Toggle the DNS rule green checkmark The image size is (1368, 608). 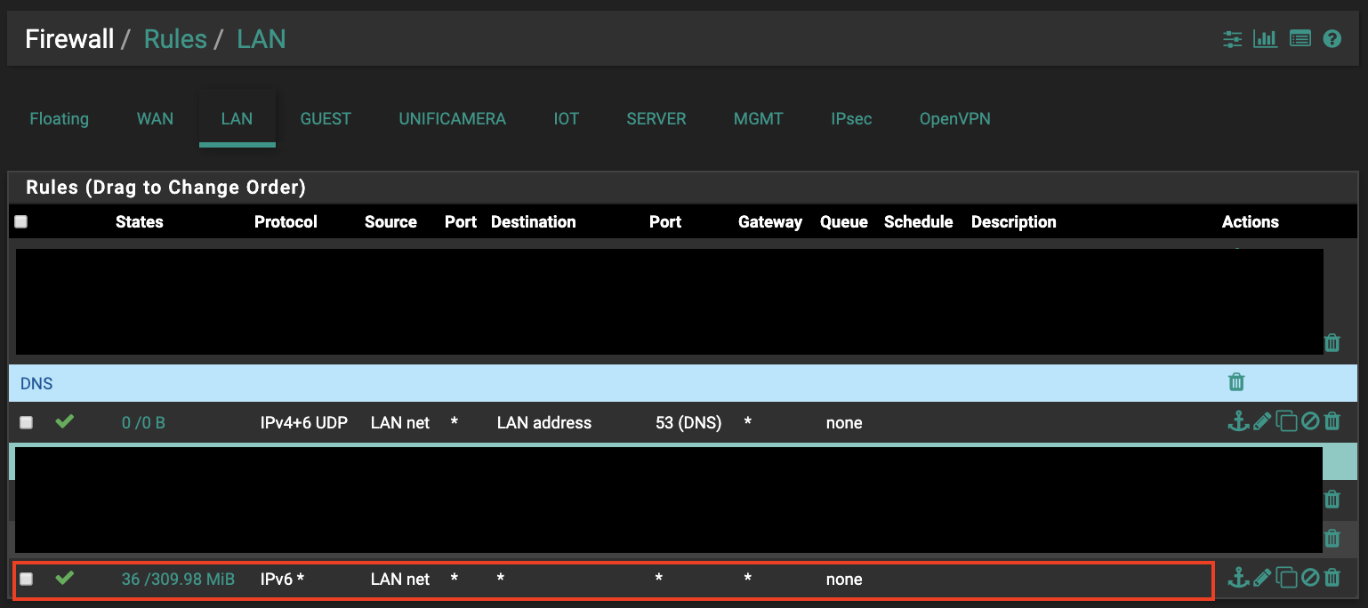click(64, 422)
